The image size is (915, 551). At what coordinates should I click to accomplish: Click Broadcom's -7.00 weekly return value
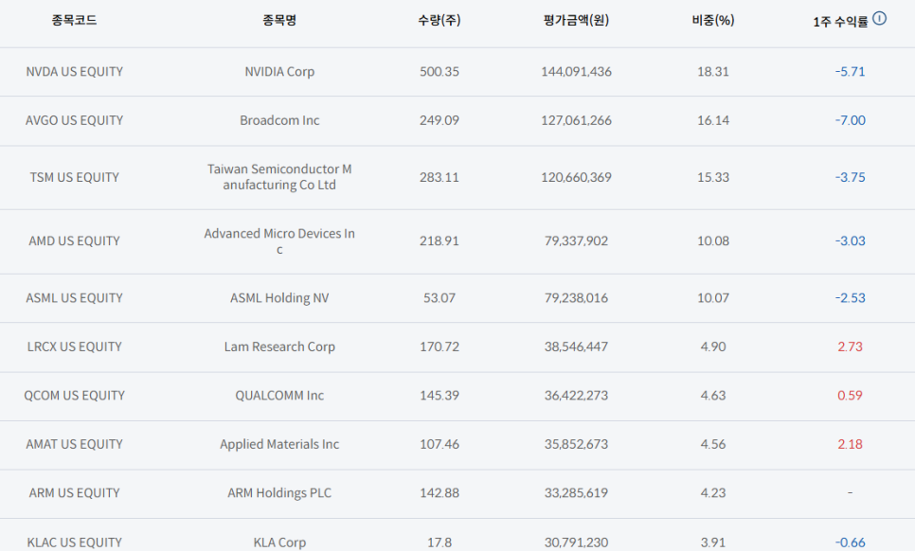coord(850,120)
